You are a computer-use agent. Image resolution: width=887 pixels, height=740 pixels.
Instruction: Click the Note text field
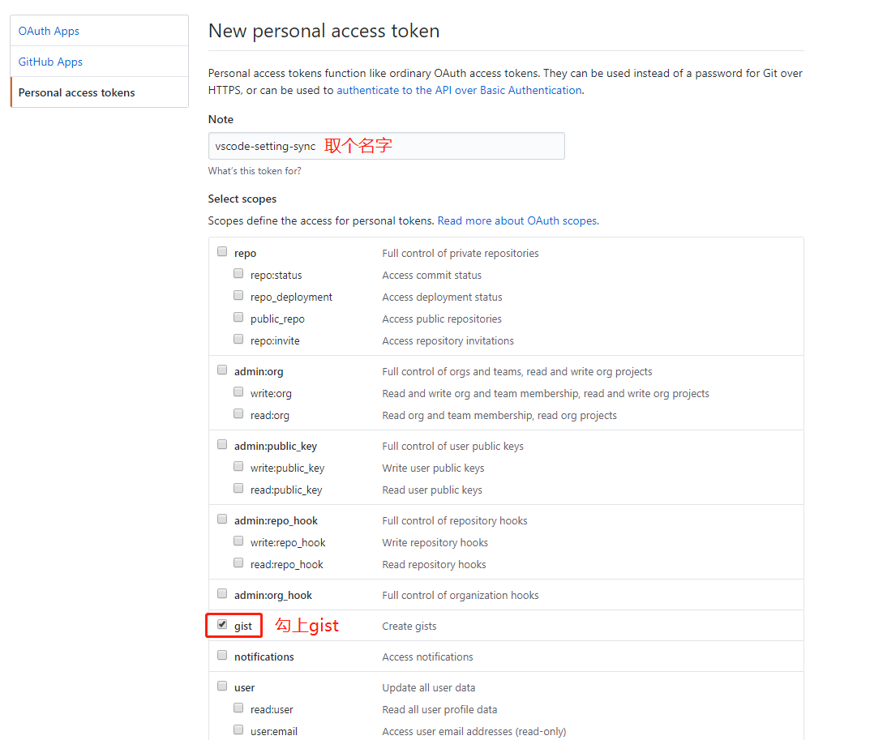click(x=387, y=146)
